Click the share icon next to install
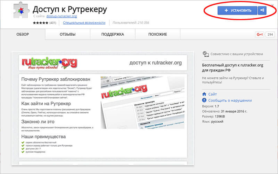The image size is (278, 174). coord(262,10)
